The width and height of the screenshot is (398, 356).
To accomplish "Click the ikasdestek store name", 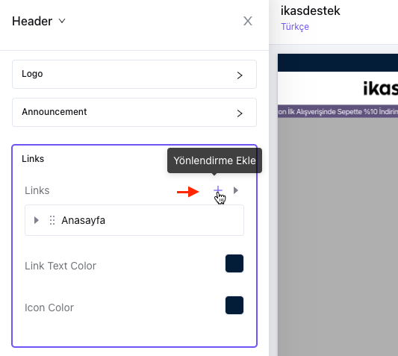I will coord(310,11).
